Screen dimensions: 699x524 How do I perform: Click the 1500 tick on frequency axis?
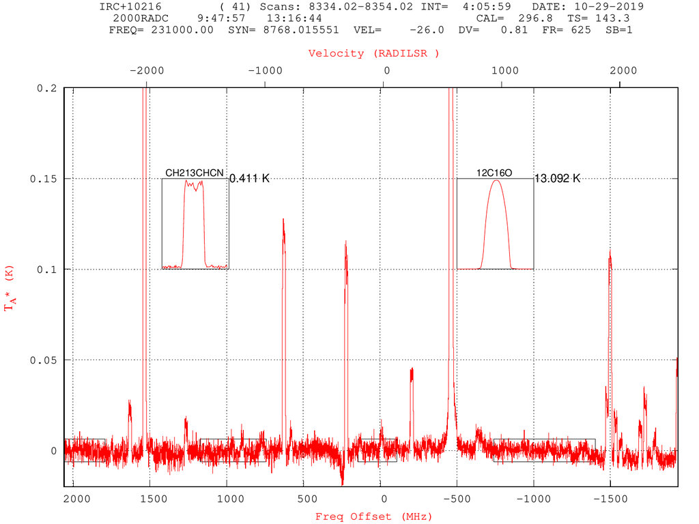154,499
